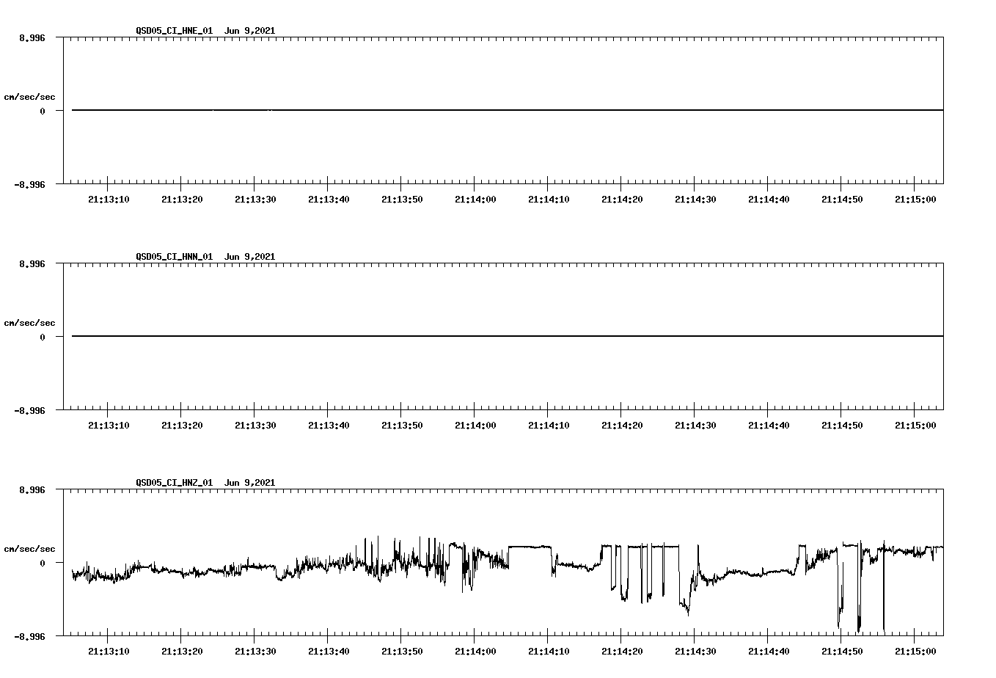The height and width of the screenshot is (678, 996).
Task: Click the 21:13:10 time label under the HNE plot
Action: click(109, 200)
